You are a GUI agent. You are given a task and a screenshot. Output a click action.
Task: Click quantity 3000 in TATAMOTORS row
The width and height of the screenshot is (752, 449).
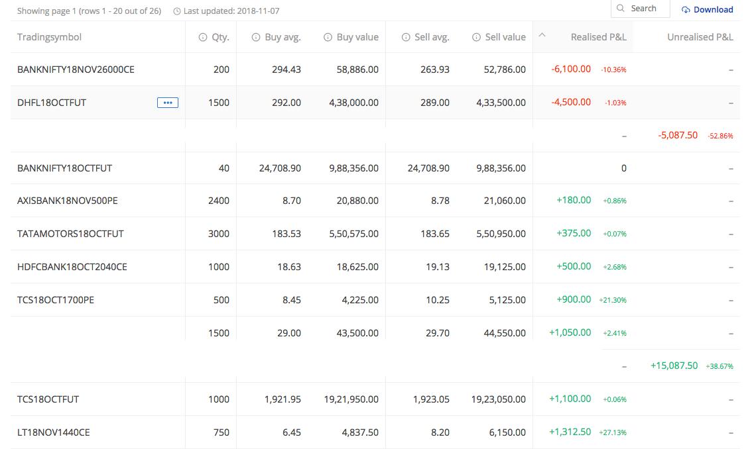click(x=219, y=234)
